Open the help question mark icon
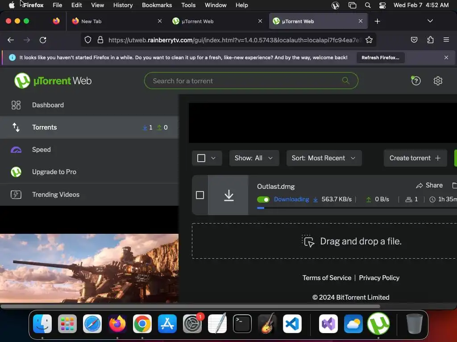The height and width of the screenshot is (342, 457). (416, 81)
